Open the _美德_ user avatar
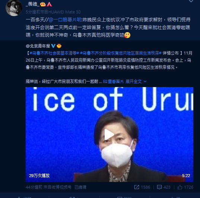 point(14,8)
